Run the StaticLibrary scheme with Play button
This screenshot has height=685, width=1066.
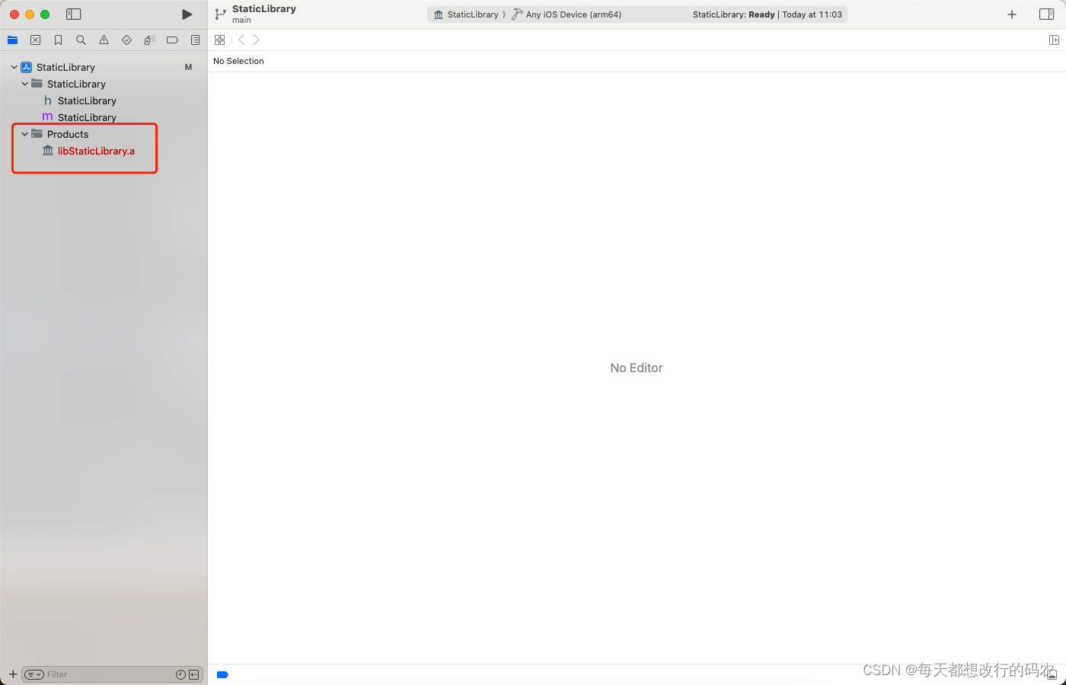(187, 14)
